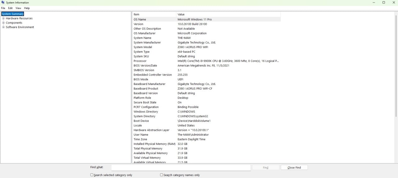Select the System Directory row
Image resolution: width=398 pixels, height=178 pixels.
tap(206, 116)
